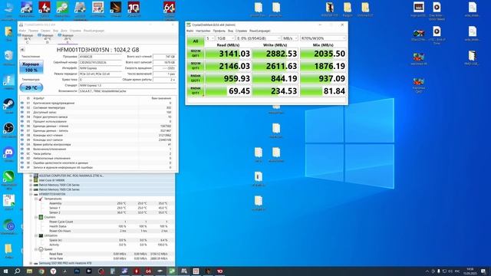The width and height of the screenshot is (491, 276).
Task: Click the firmware field in CrystalDiskInfo
Action: click(x=100, y=57)
